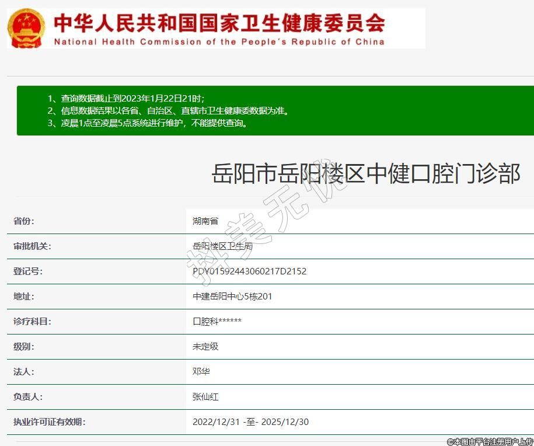Screen dimensions: 534x446
Task: Click the 口腔科****** value
Action: point(217,322)
